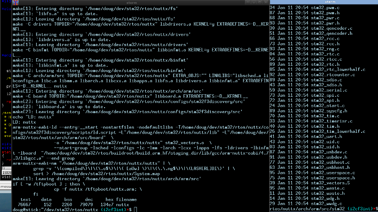Viewport: 378px width, 212px height.
Task: Close the left xterm window
Action: 266,3
